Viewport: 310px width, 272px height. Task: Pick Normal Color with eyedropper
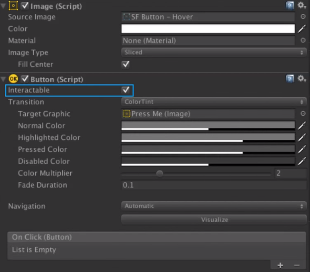(x=302, y=126)
